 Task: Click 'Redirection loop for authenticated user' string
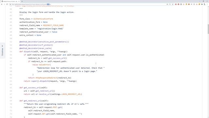[x=71, y=68]
